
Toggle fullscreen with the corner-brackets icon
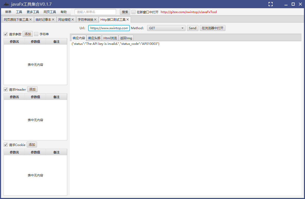point(271,4)
